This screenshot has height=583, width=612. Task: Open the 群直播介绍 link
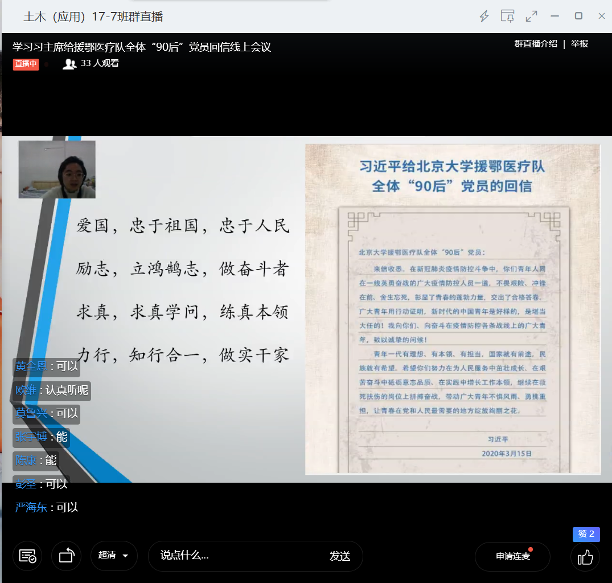coord(536,44)
